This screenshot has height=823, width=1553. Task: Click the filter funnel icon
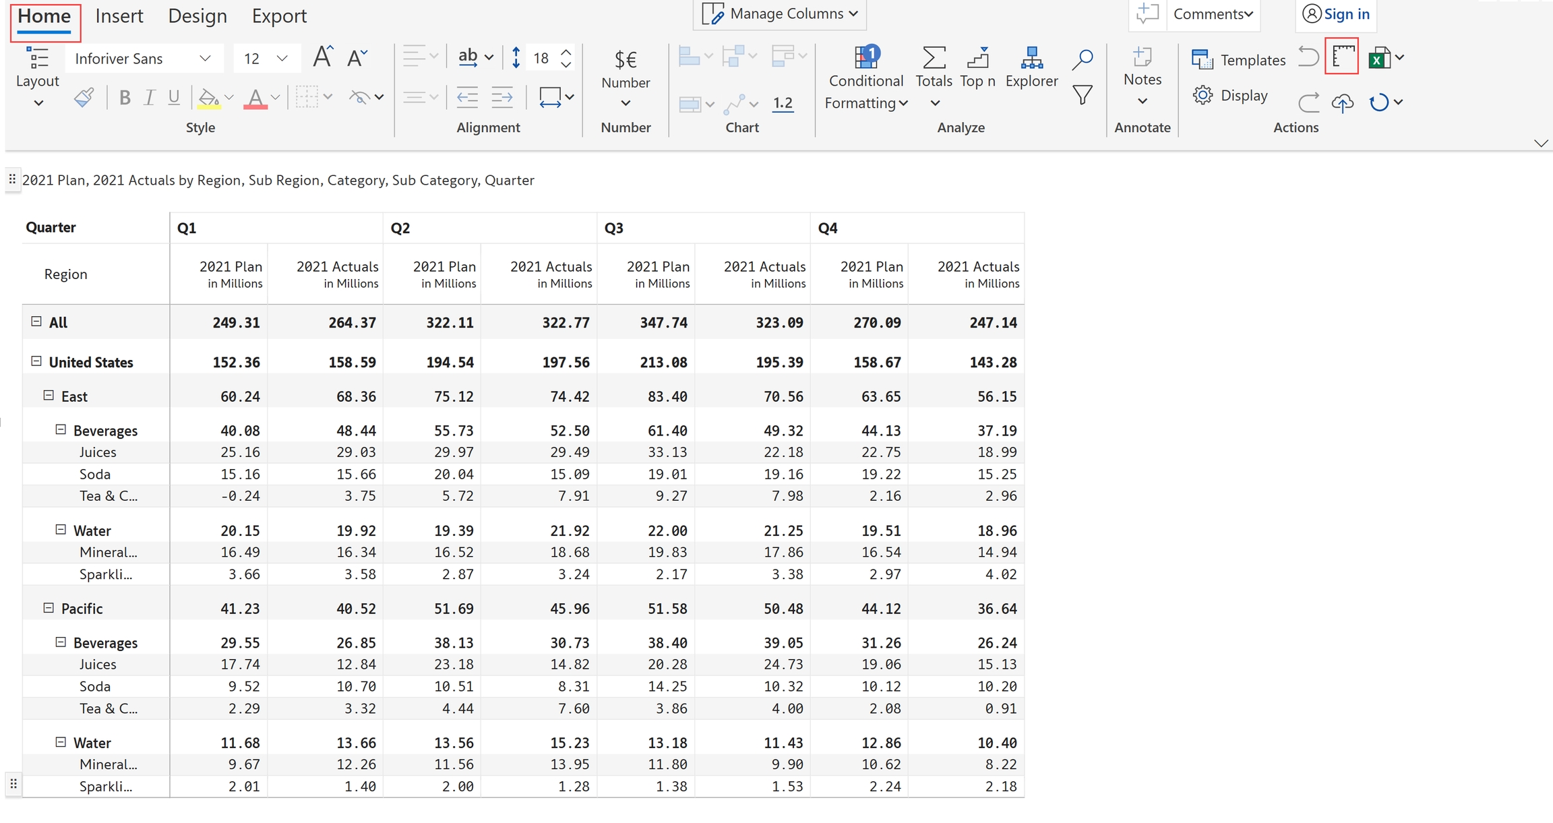coord(1082,95)
